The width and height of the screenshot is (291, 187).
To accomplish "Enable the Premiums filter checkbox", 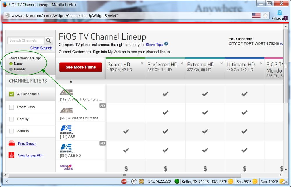I will tap(12, 107).
